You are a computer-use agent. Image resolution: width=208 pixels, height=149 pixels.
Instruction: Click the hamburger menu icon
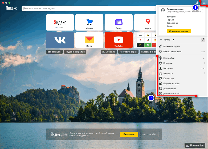tap(204, 3)
